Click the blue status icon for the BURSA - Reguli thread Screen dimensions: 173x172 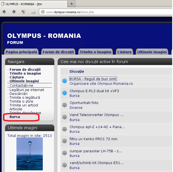(64, 81)
